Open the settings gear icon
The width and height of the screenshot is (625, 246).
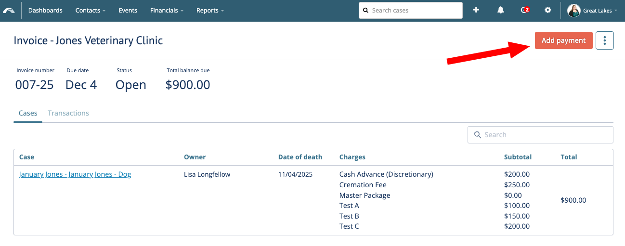[548, 10]
